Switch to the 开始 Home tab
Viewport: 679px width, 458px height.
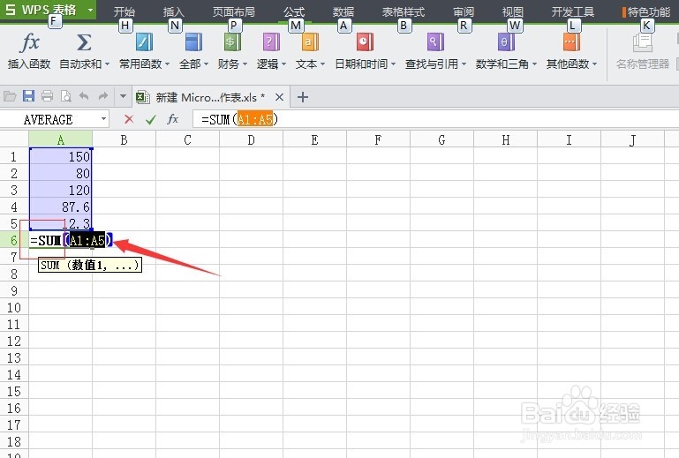(x=124, y=11)
